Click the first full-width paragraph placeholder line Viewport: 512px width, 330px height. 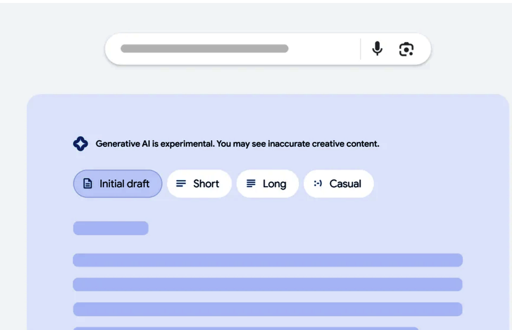[x=268, y=260]
